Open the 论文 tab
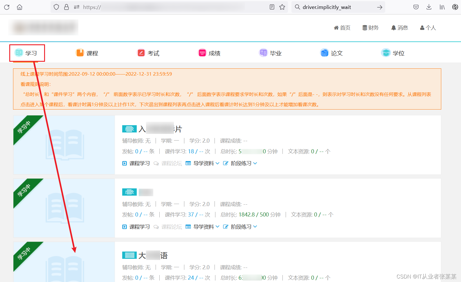The width and height of the screenshot is (461, 282). (332, 53)
